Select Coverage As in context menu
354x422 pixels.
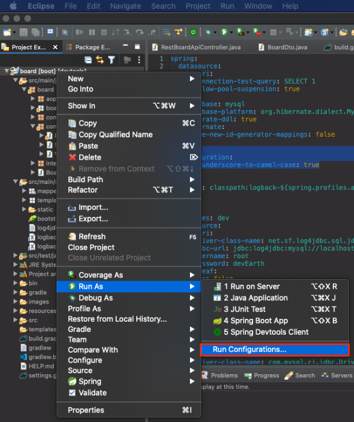coord(129,275)
